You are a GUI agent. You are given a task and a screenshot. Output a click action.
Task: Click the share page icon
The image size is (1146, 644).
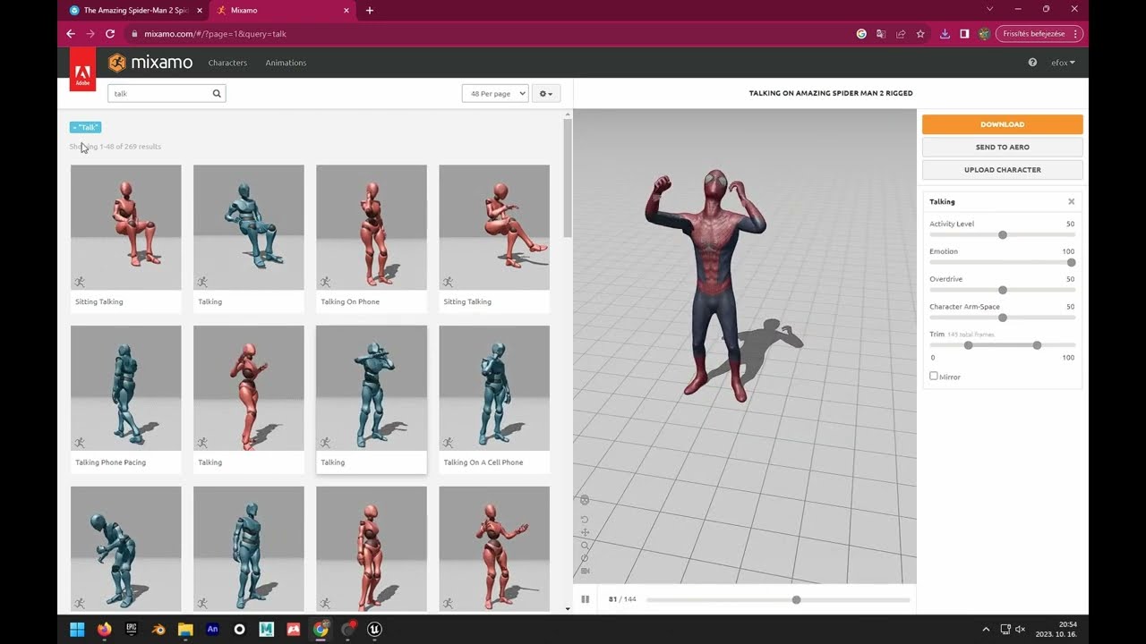tap(901, 34)
